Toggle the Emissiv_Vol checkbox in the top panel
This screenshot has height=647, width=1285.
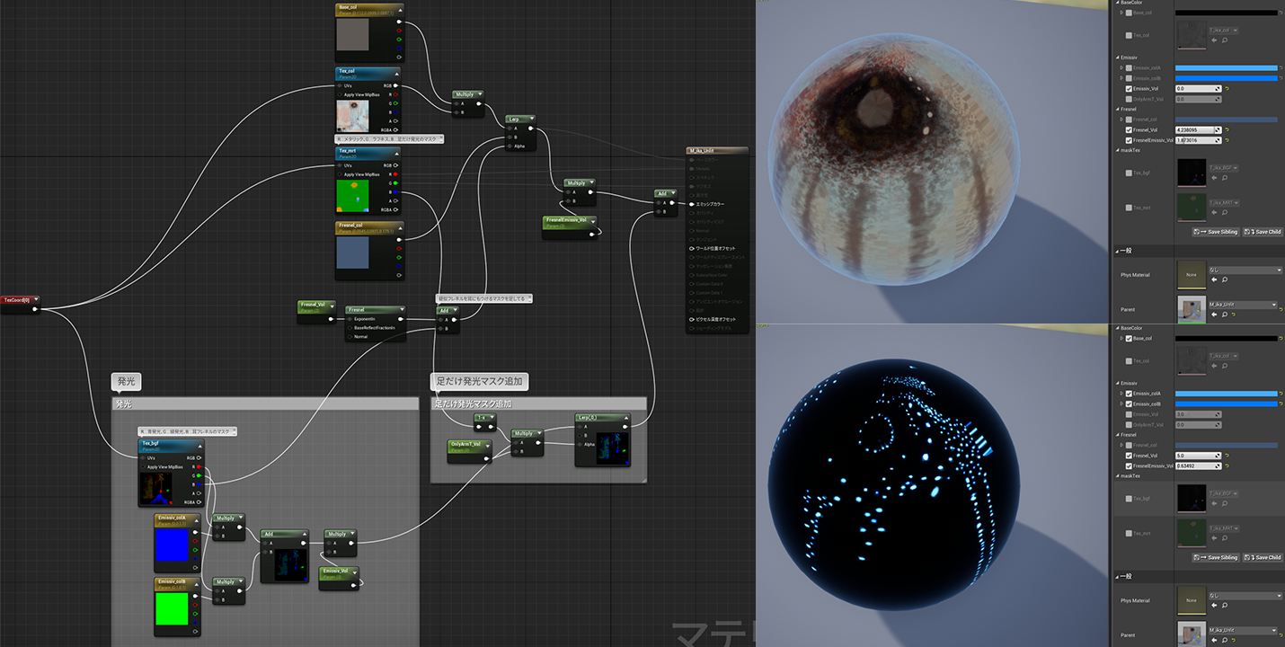pos(1129,89)
